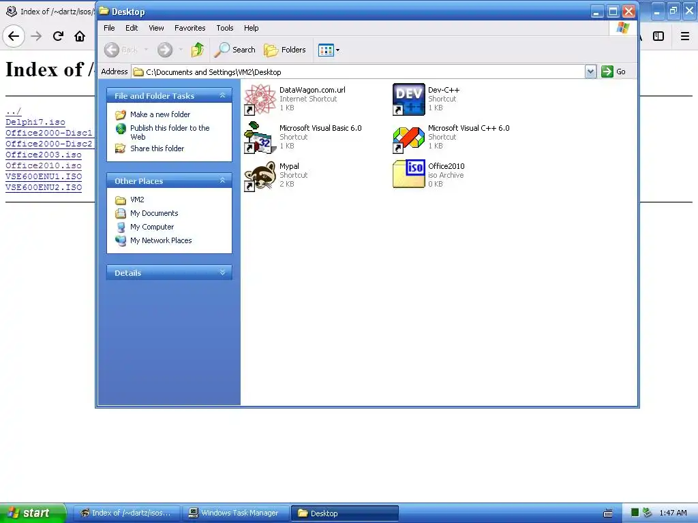Expand the Address bar dropdown
Viewport: 698px width, 523px height.
click(x=590, y=72)
